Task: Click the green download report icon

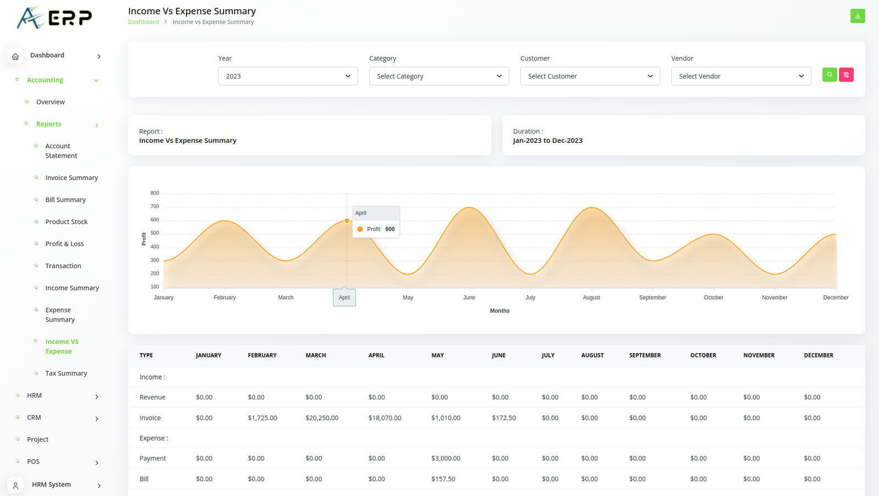Action: 857,16
